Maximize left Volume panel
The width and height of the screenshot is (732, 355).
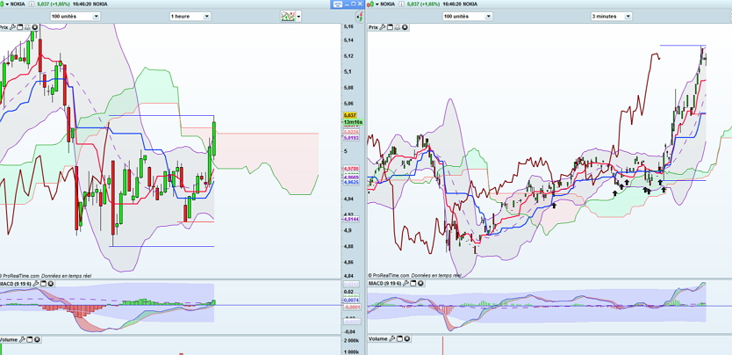click(30, 339)
